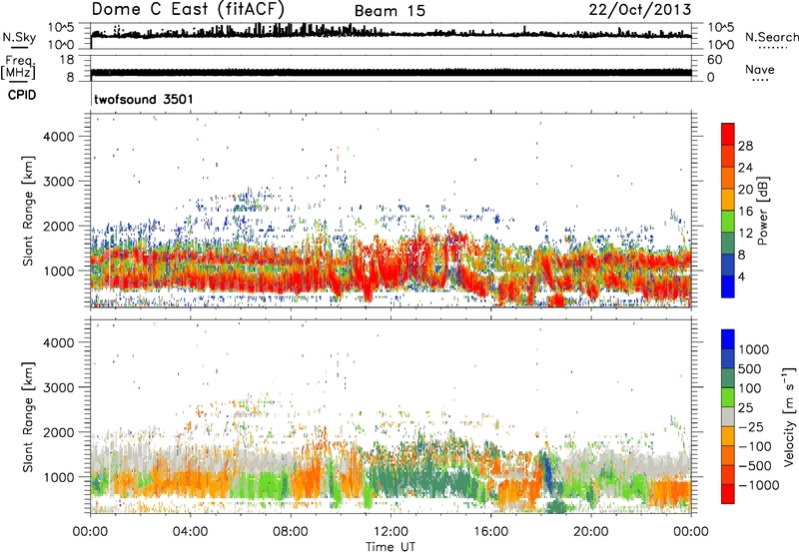Click the 'CPID' label
Image resolution: width=799 pixels, height=553 pixels.
[x=22, y=95]
